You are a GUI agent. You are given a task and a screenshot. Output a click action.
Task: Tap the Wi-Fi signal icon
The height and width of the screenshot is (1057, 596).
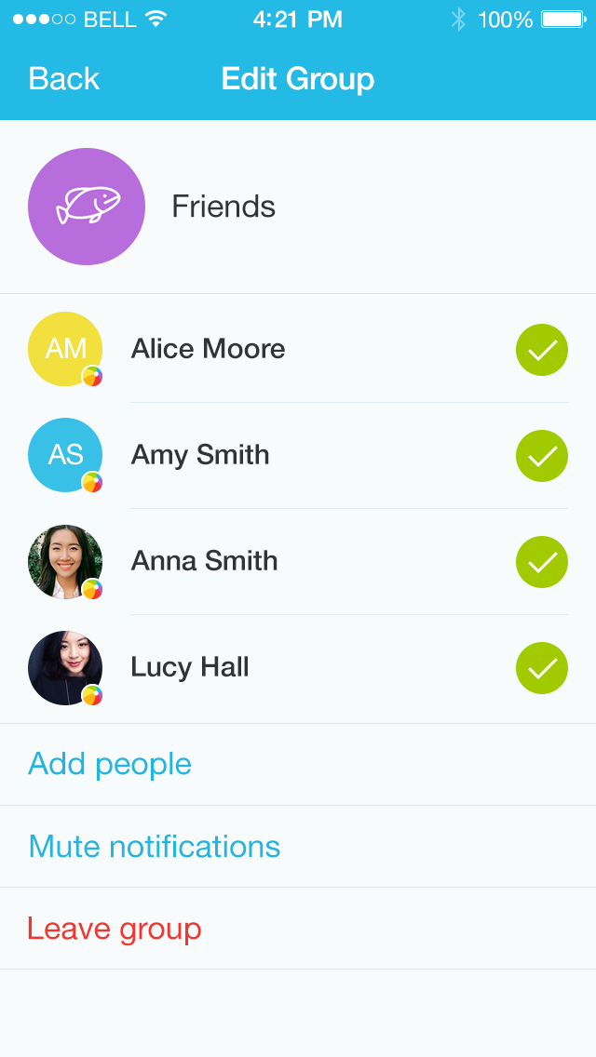156,20
